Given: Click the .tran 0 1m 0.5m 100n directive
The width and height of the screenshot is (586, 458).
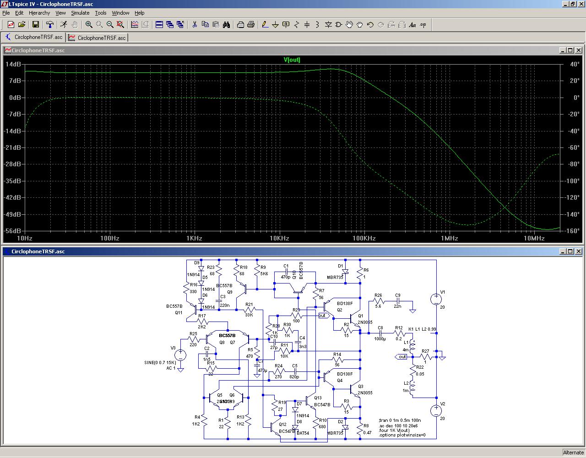Looking at the screenshot, I should click(x=400, y=420).
